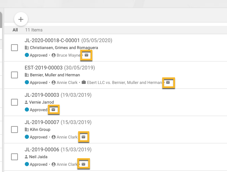Click avatar icon beside Annie Clark in EST-2019-00003

click(54, 83)
